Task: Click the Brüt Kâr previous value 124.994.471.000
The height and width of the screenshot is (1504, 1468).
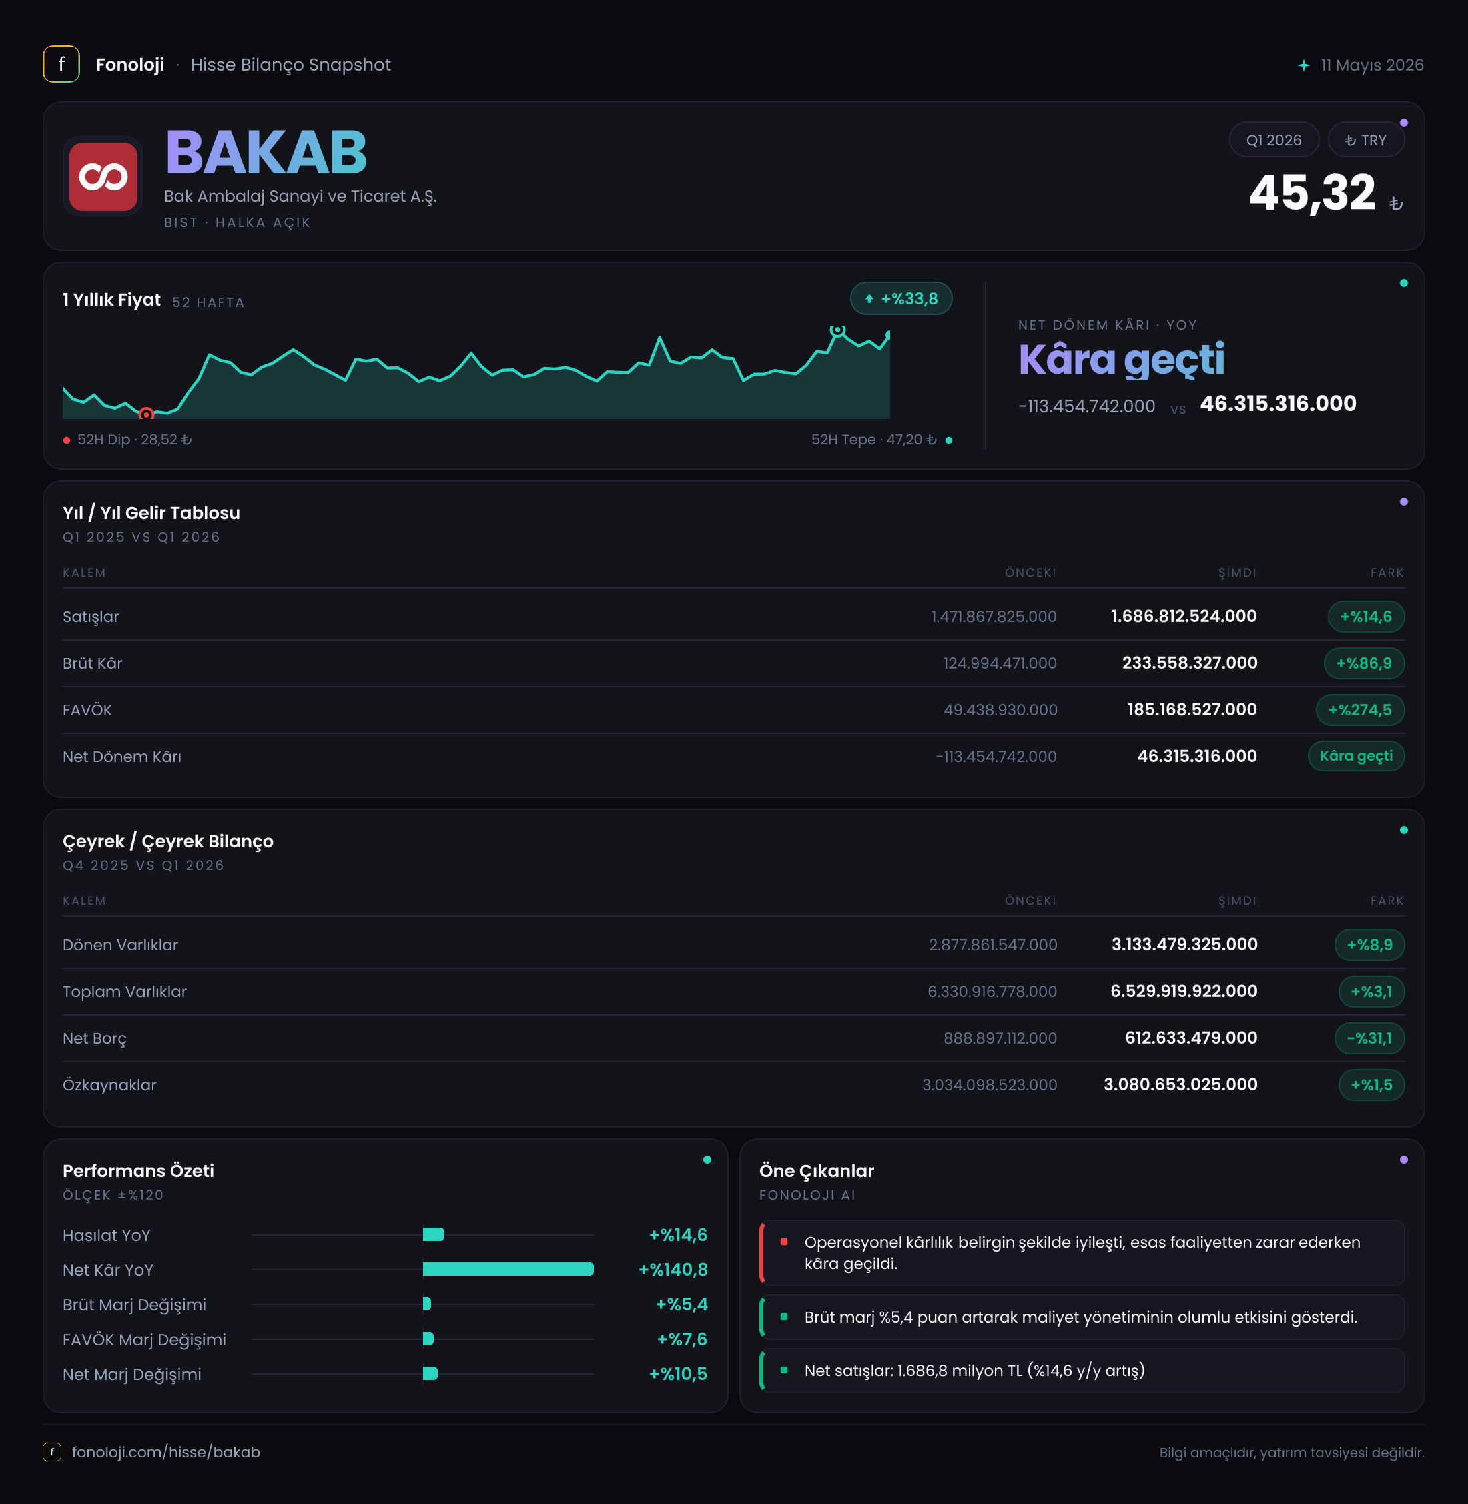Action: 1000,663
